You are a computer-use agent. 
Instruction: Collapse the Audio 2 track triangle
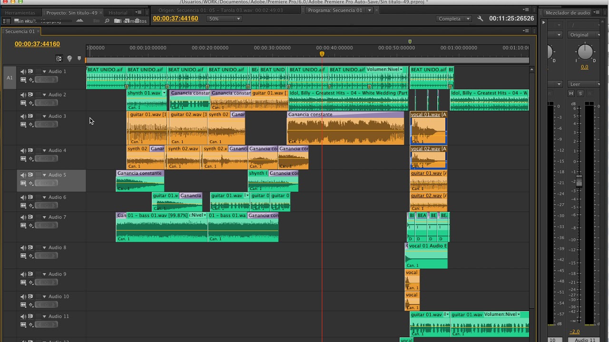44,95
